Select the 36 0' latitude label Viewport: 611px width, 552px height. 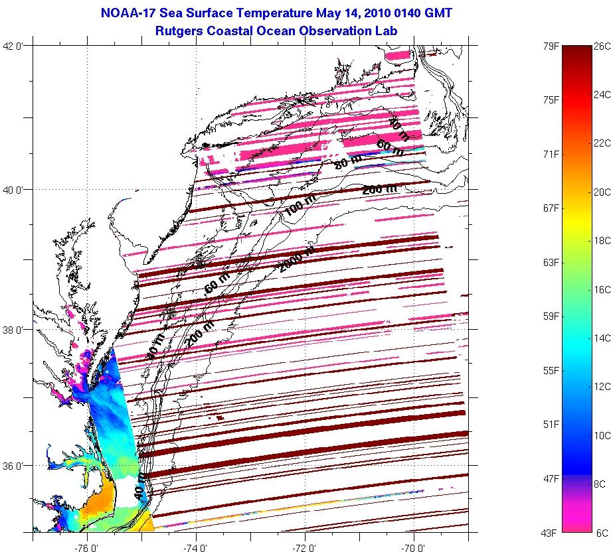click(x=13, y=466)
